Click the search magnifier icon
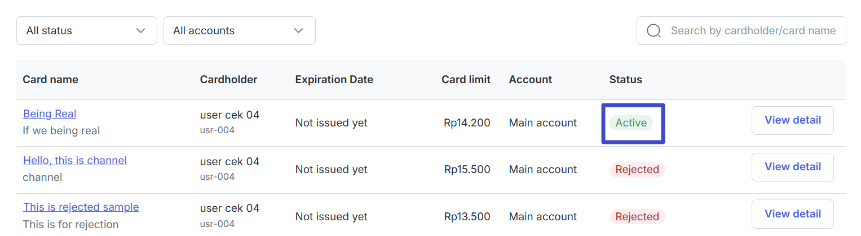 pyautogui.click(x=654, y=31)
